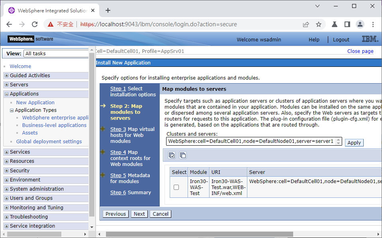The width and height of the screenshot is (382, 238).
Task: Click Welcome wsadmin text
Action: (x=259, y=40)
